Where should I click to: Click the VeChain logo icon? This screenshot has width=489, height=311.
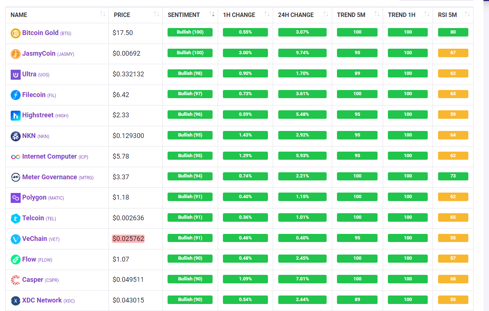pos(16,239)
